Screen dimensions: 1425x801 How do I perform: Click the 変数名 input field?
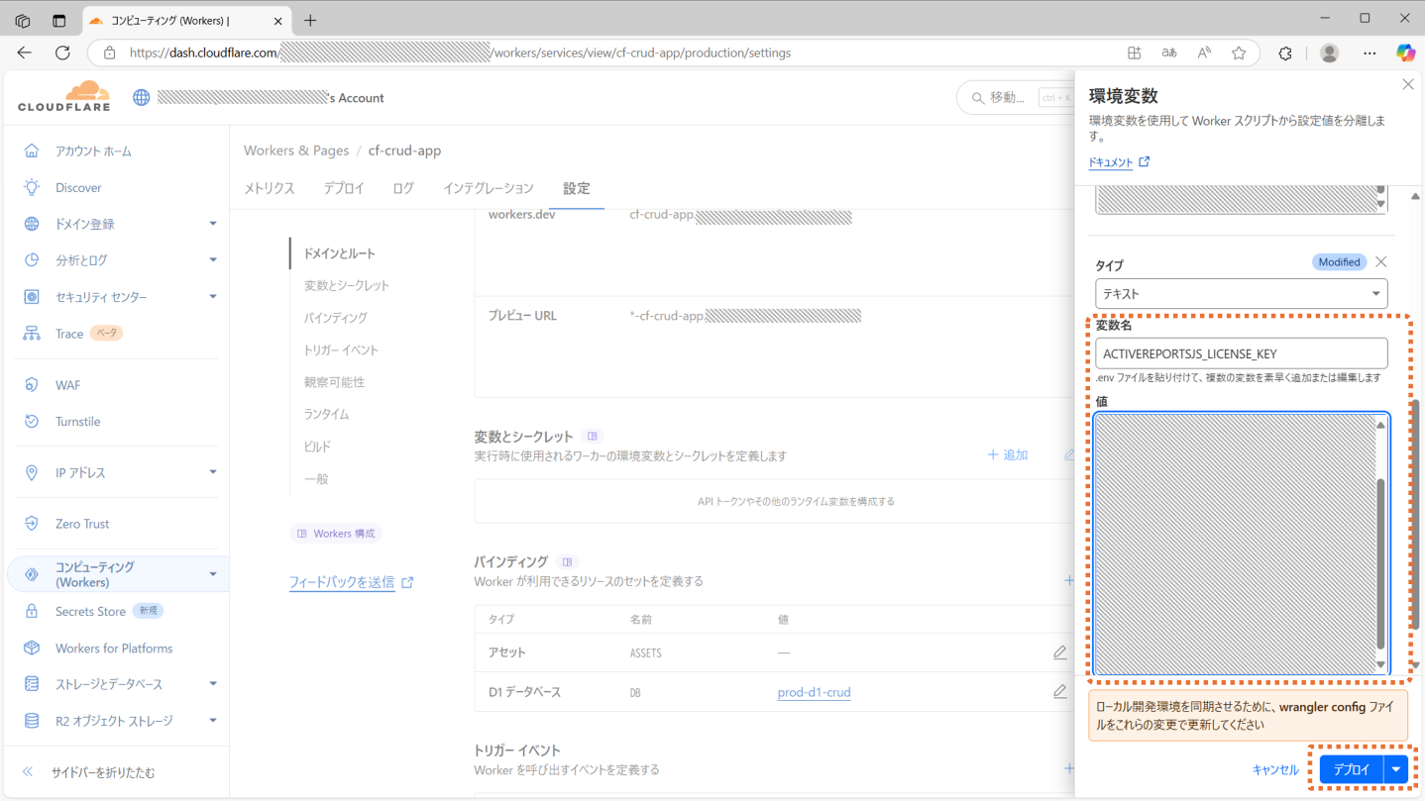tap(1241, 353)
